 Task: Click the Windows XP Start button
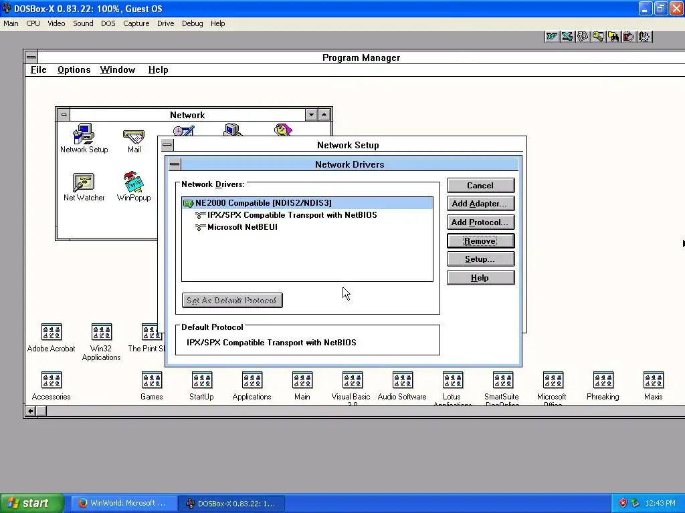(32, 503)
